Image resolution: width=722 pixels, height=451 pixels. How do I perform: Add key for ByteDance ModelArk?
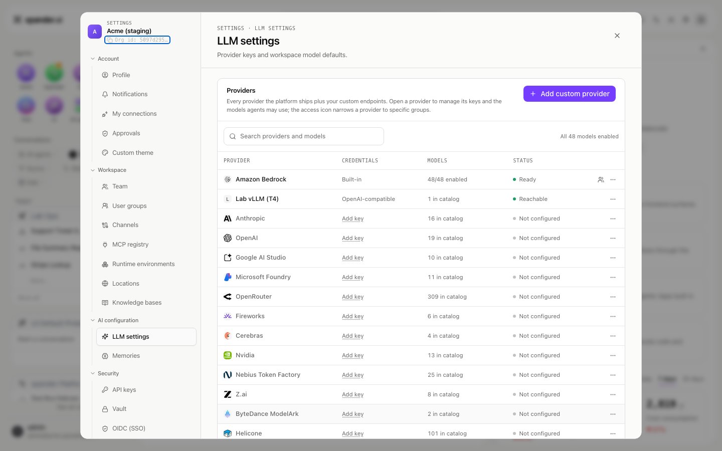coord(352,414)
